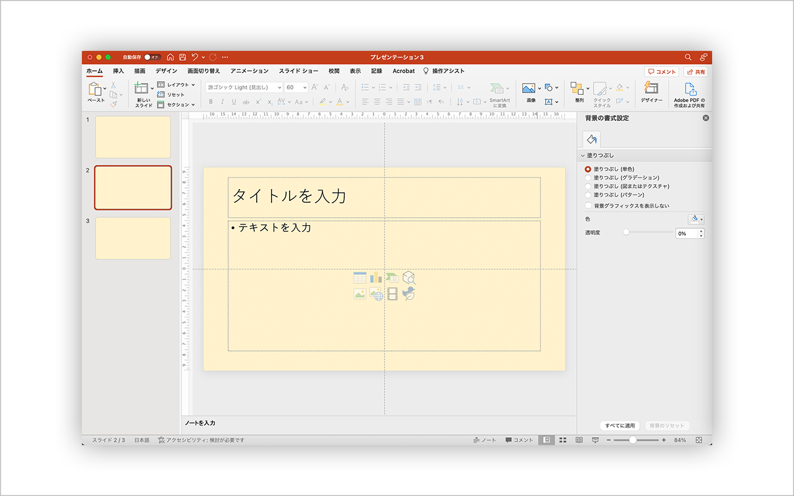This screenshot has height=496, width=794.
Task: Click Create and Share Adobe PDF icon
Action: [x=690, y=89]
